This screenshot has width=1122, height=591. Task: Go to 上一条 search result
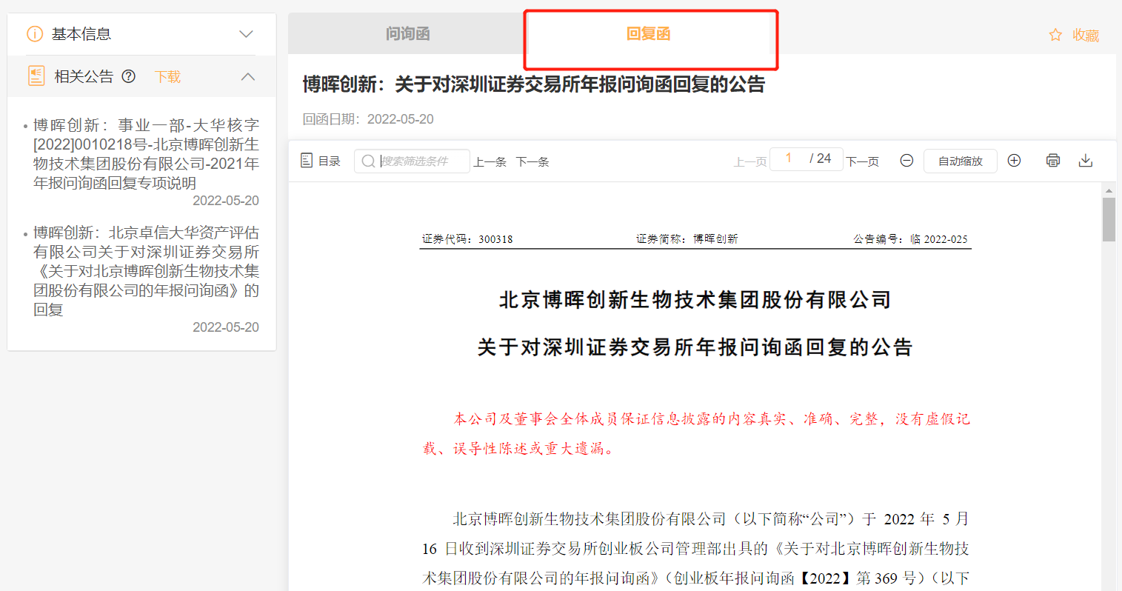point(490,161)
